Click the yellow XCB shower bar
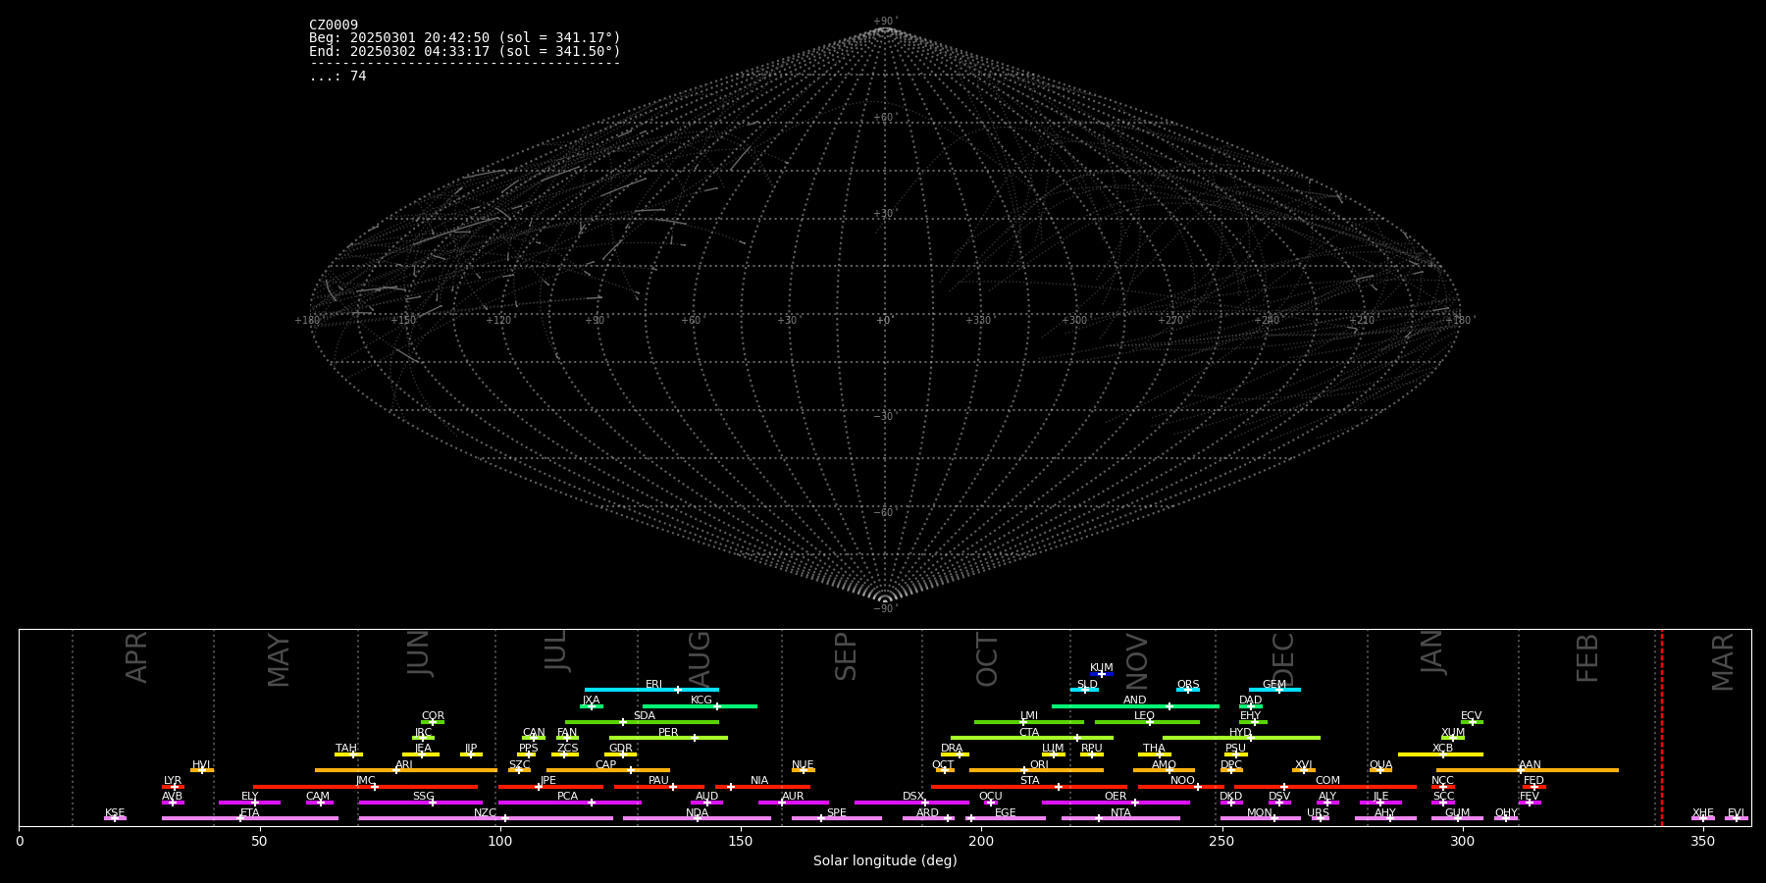 pos(1440,754)
